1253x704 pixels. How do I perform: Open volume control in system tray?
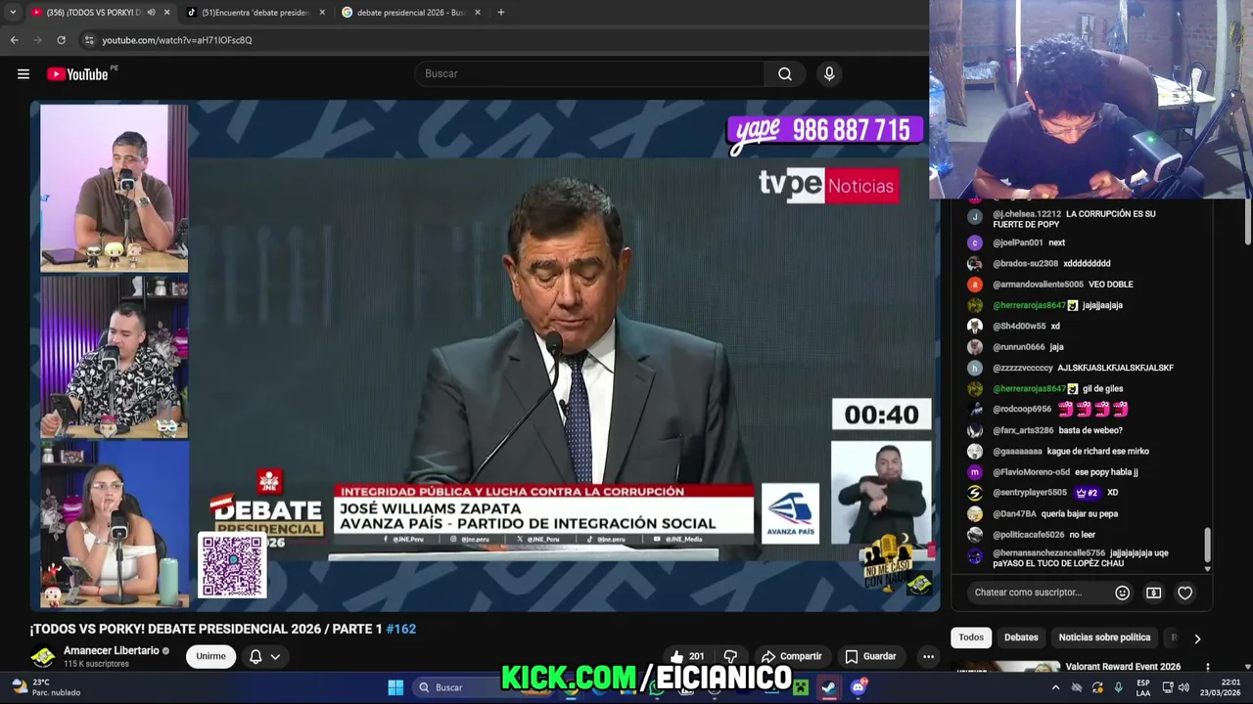1183,687
